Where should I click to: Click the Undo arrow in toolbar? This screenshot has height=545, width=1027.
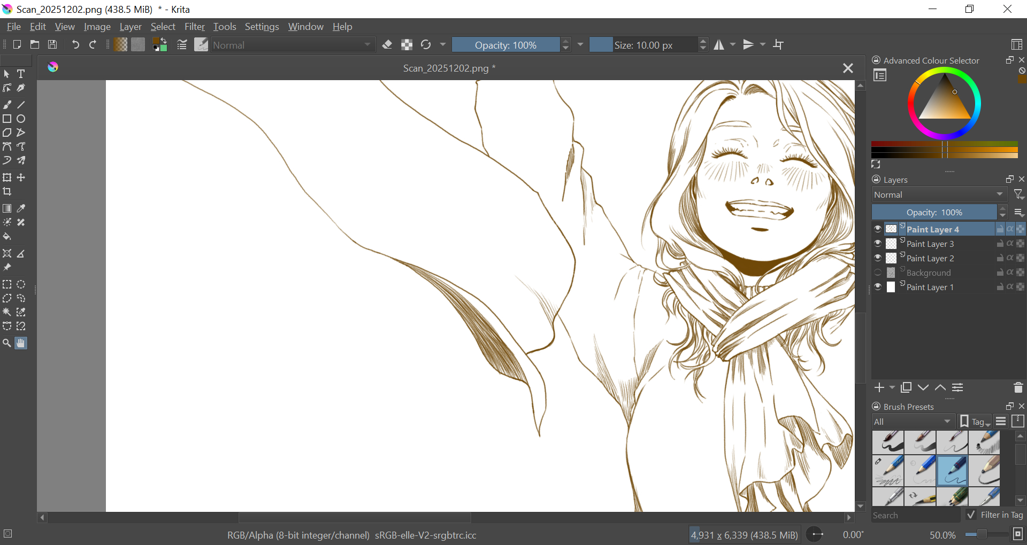pyautogui.click(x=75, y=45)
